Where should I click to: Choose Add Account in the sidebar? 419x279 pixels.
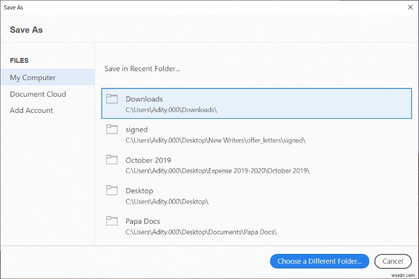[x=31, y=110]
